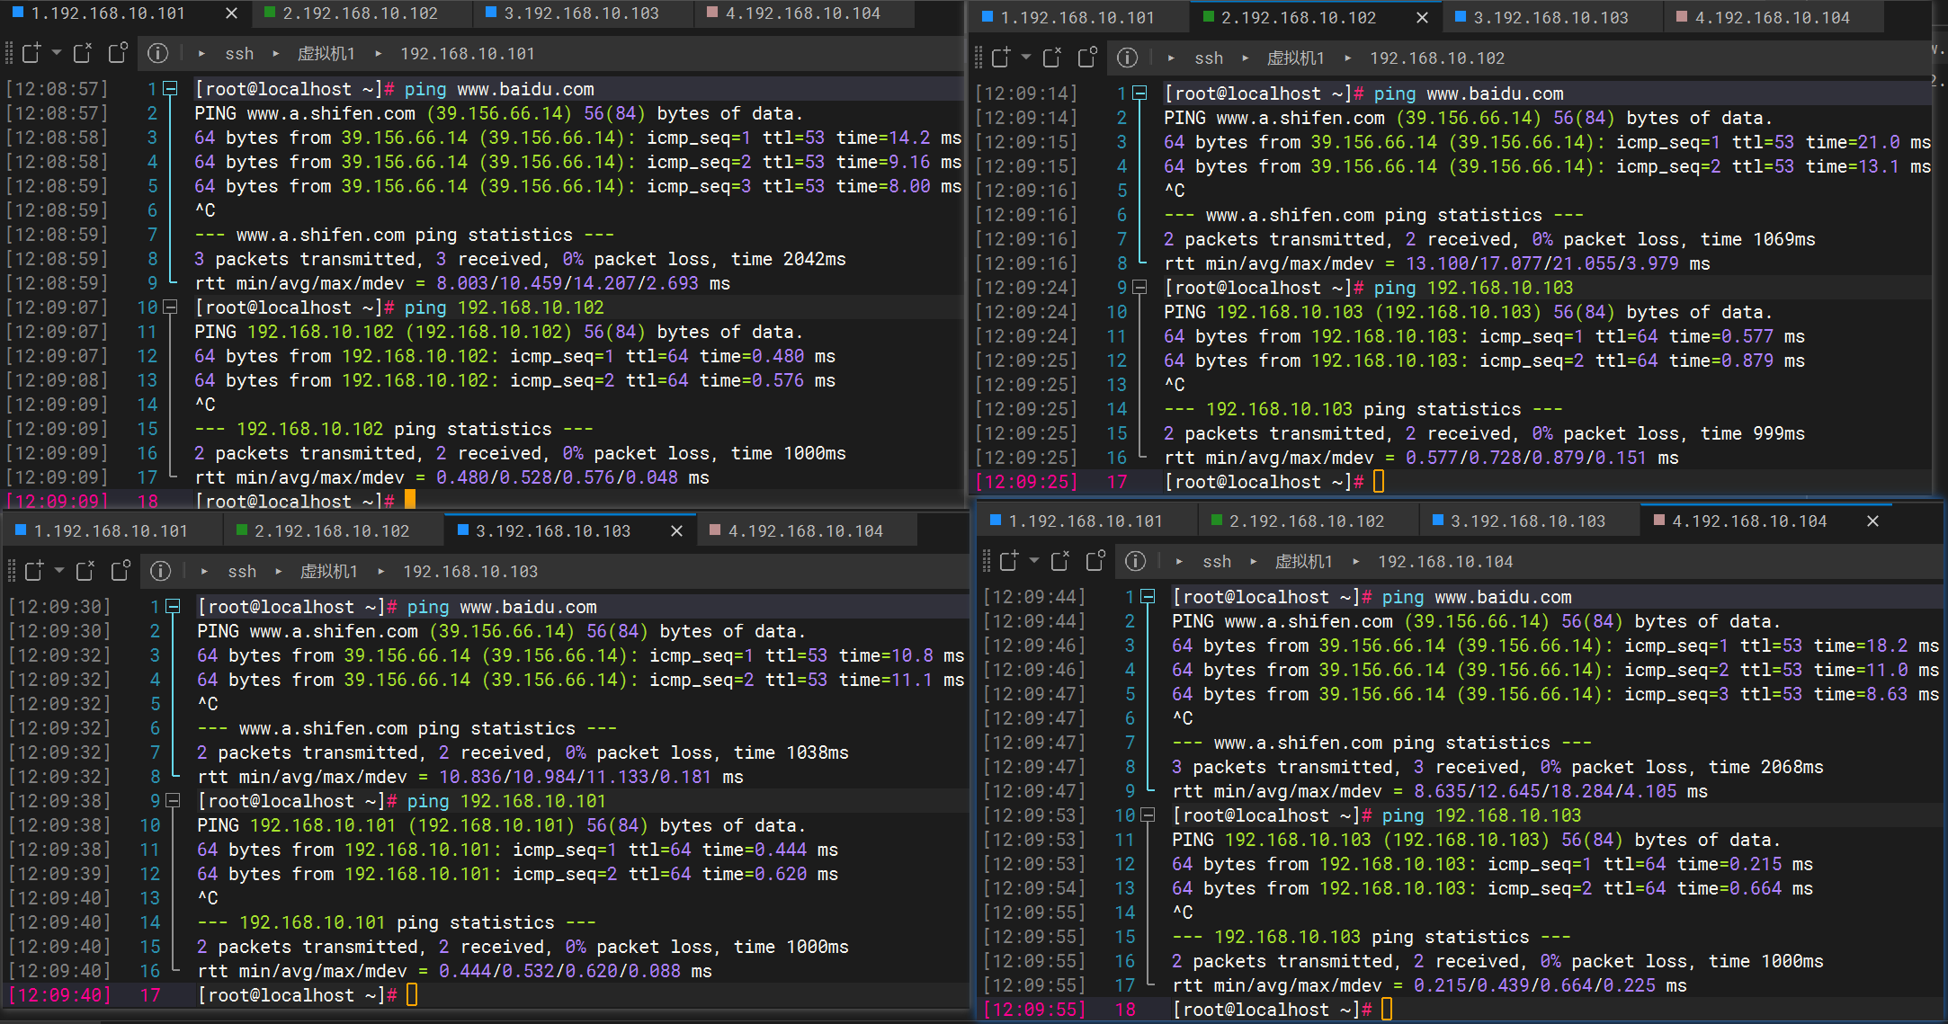Click duplicate-session icon in 192.168.10.104 pane toolbar
This screenshot has width=1948, height=1024.
pos(1095,562)
